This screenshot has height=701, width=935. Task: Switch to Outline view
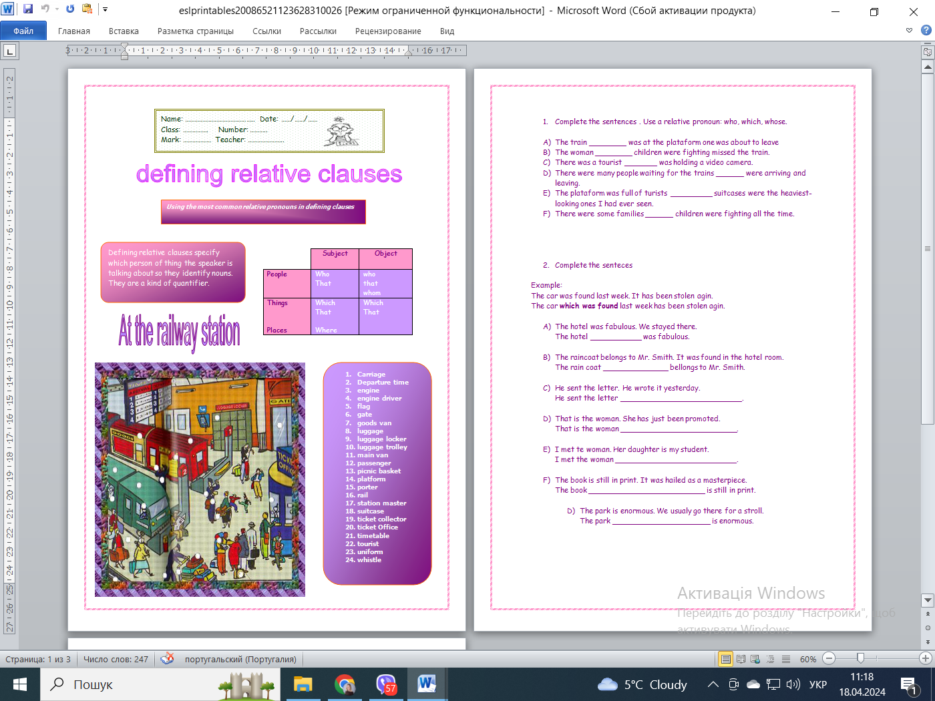point(770,659)
